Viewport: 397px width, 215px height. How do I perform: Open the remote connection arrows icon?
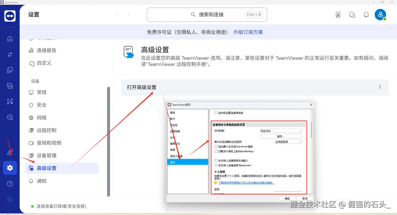(x=10, y=55)
